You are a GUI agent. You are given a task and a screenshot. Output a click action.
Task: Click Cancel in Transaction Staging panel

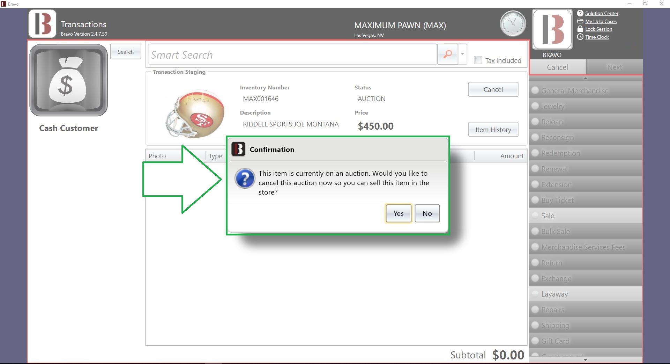493,89
